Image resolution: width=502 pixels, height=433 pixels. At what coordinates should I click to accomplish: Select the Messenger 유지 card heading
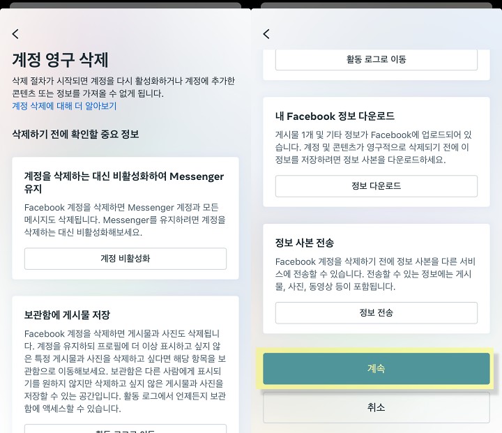tap(124, 182)
